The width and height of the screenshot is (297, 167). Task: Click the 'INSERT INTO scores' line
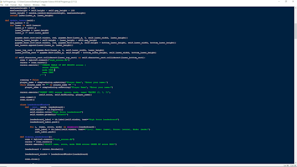[x=65, y=92]
